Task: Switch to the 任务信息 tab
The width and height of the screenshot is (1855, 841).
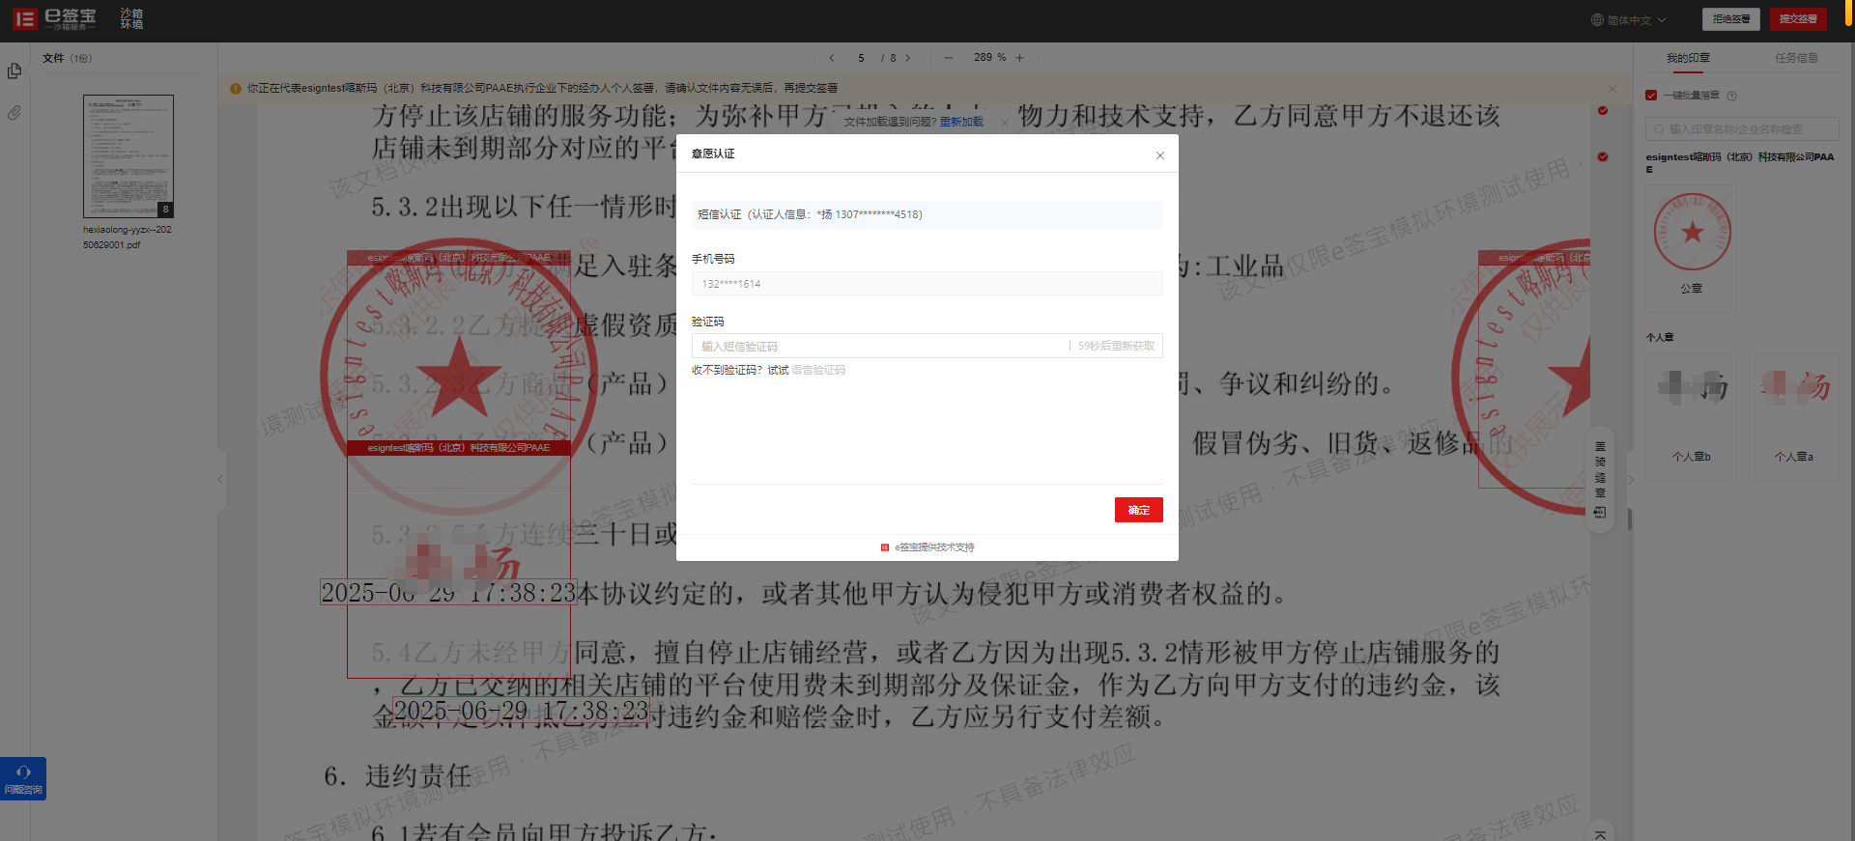Action: [x=1796, y=58]
